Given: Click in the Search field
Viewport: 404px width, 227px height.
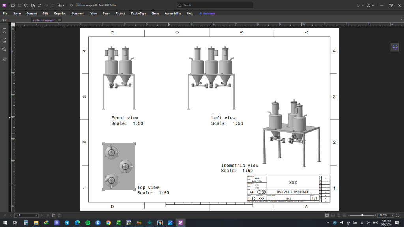Looking at the screenshot, I should tap(215, 5).
